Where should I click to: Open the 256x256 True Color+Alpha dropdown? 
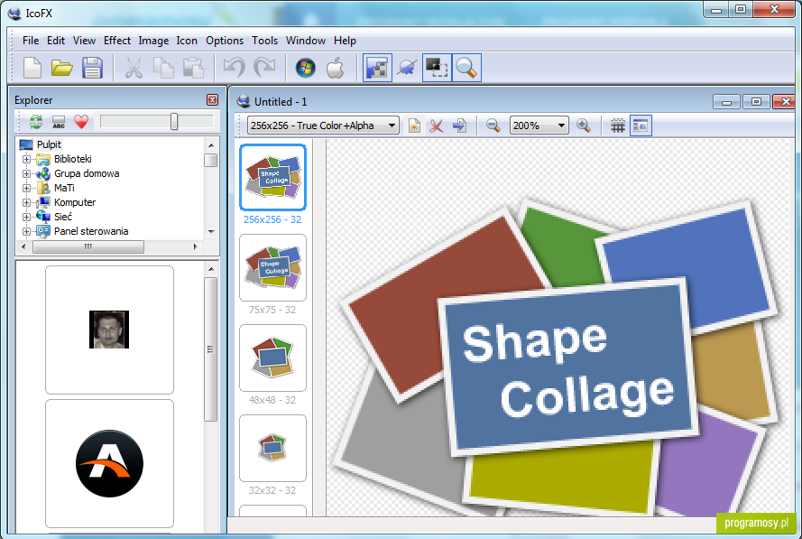323,125
